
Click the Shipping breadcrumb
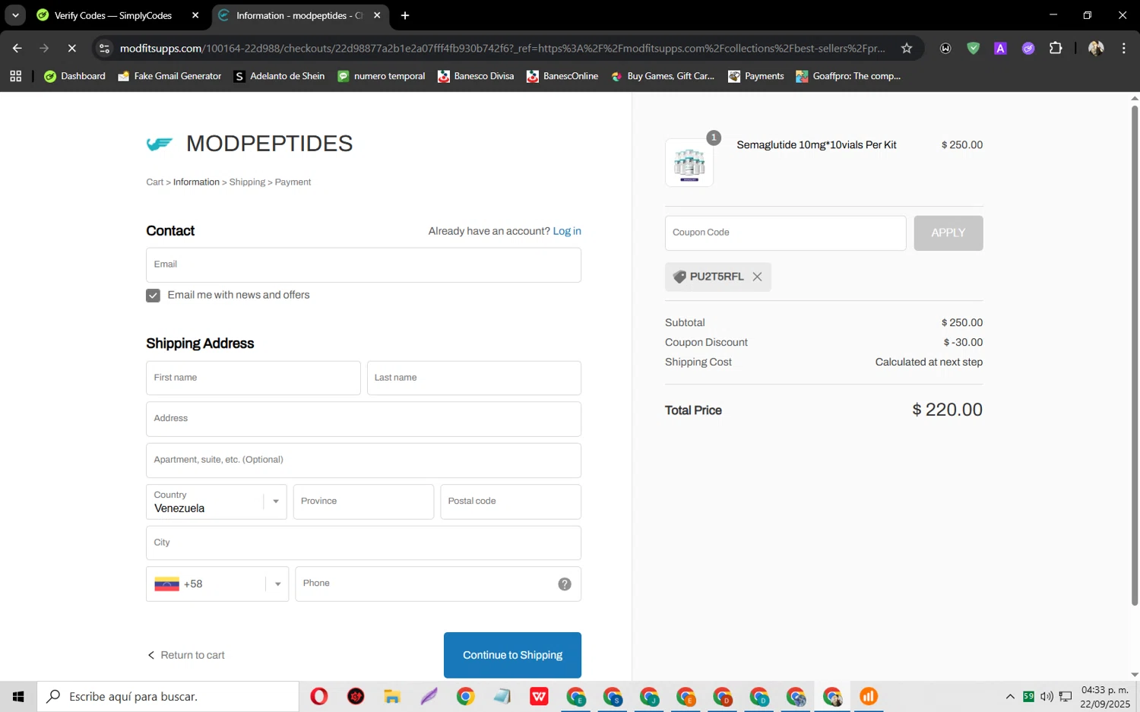click(x=247, y=182)
